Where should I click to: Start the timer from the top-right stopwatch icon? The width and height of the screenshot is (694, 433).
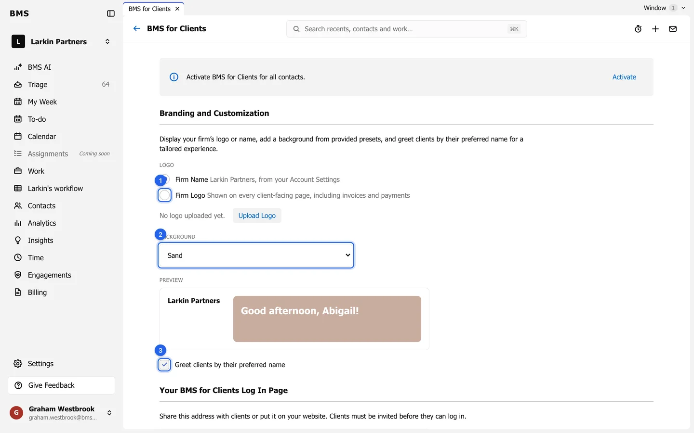point(638,29)
